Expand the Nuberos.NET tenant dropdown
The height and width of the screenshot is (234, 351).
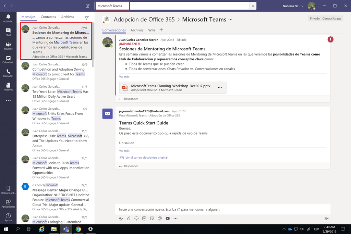[293, 6]
